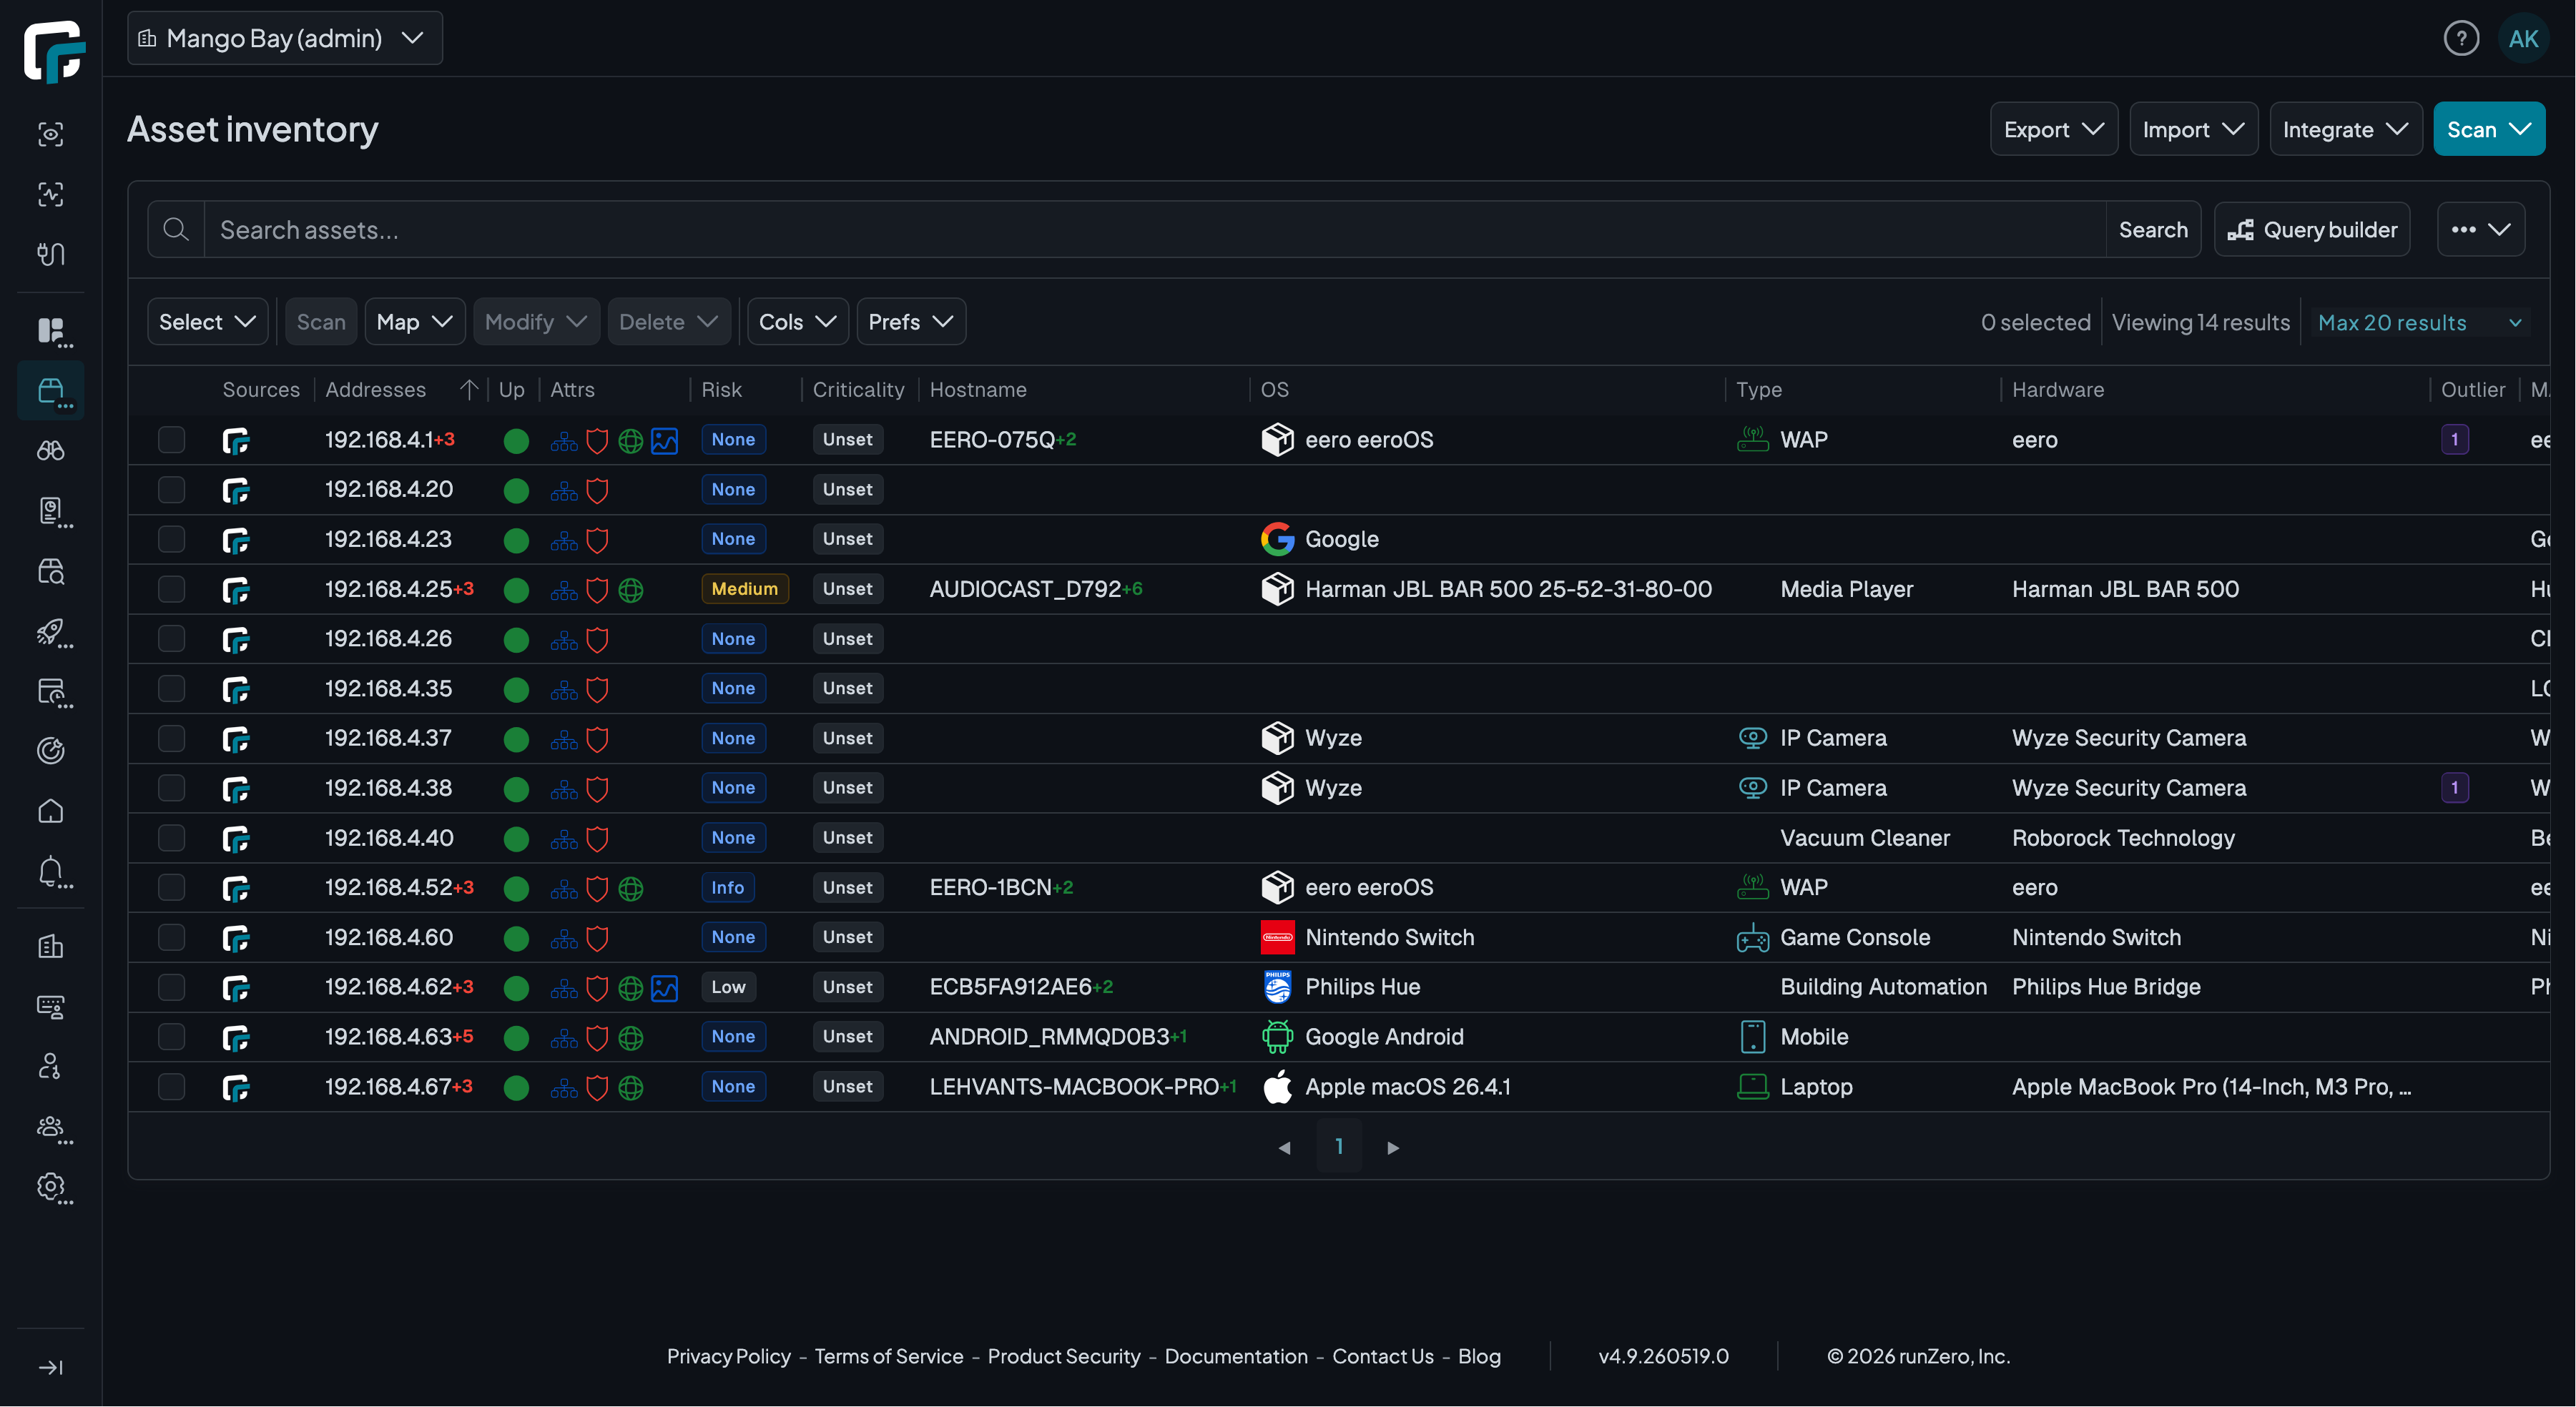Click the runZero logo in sidebar
This screenshot has height=1407, width=2576.
coord(54,51)
